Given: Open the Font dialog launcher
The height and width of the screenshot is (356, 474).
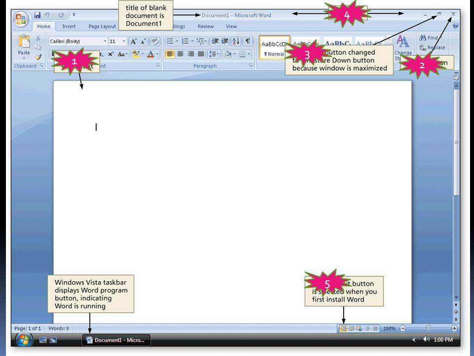Looking at the screenshot, I should click(158, 66).
